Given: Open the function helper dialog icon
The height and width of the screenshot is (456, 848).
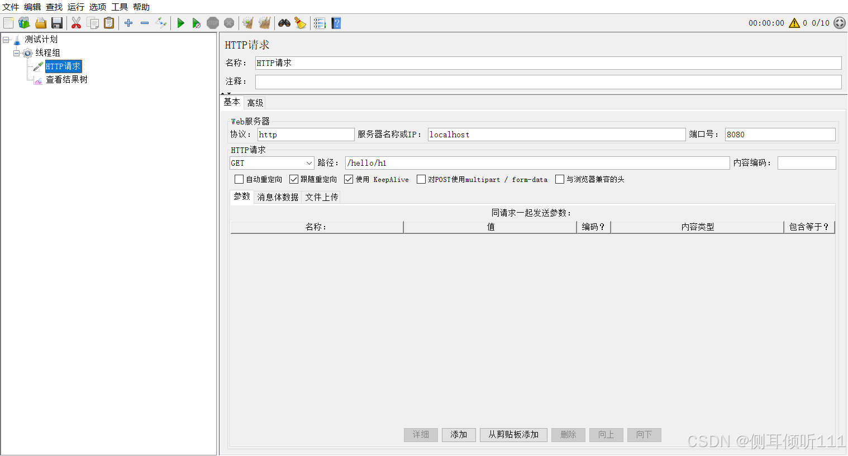Looking at the screenshot, I should 320,23.
